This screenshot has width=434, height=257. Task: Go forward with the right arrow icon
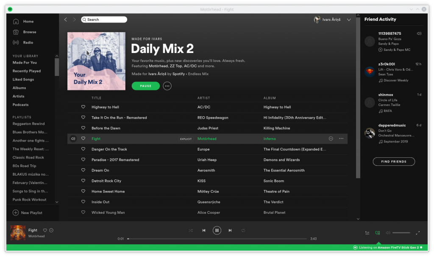point(74,20)
